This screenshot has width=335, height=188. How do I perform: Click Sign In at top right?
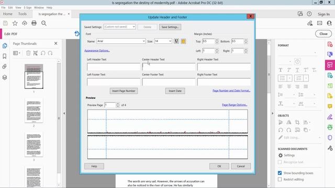[323, 14]
